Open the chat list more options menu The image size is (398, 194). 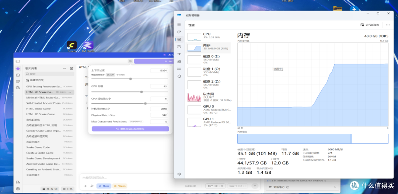pos(64,68)
